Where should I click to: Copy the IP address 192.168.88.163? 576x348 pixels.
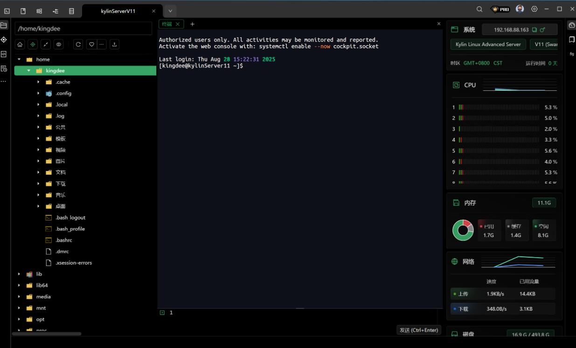tap(534, 30)
